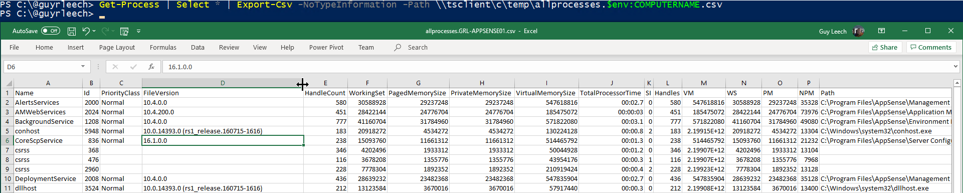Image resolution: width=963 pixels, height=193 pixels.
Task: Select column J header
Action: point(612,83)
